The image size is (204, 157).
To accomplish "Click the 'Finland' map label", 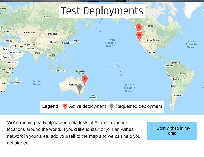I will pyautogui.click(x=3, y=8).
